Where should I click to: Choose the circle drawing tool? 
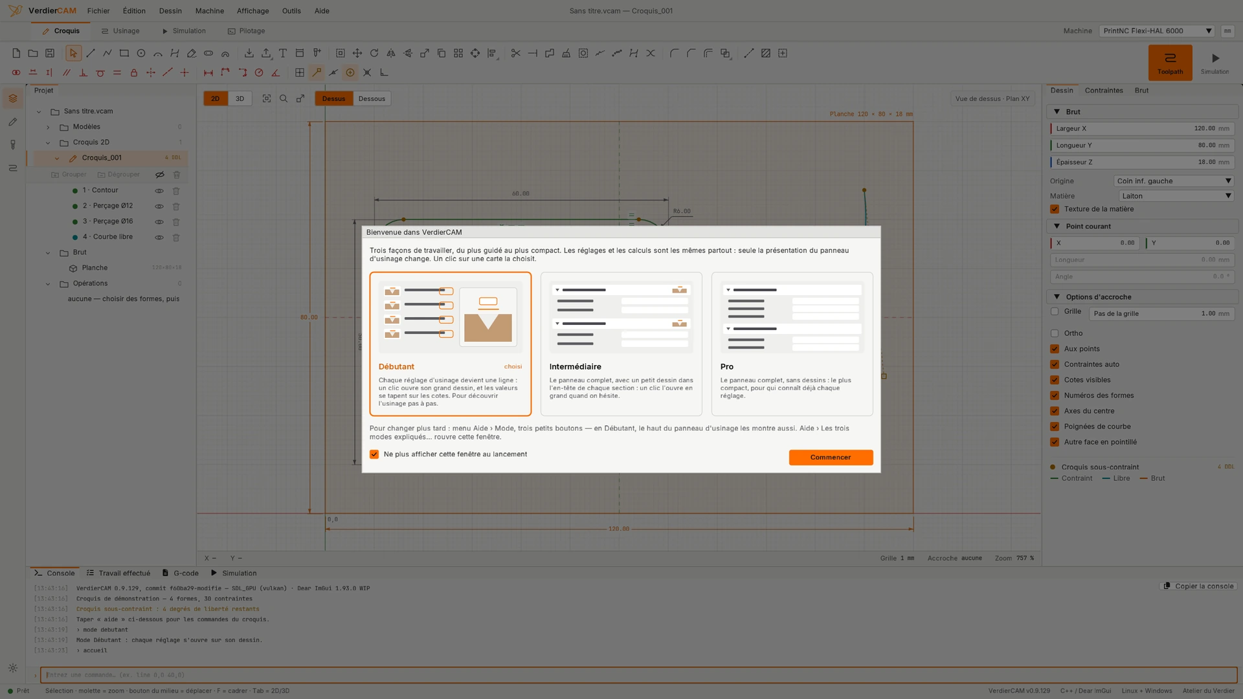click(x=141, y=54)
